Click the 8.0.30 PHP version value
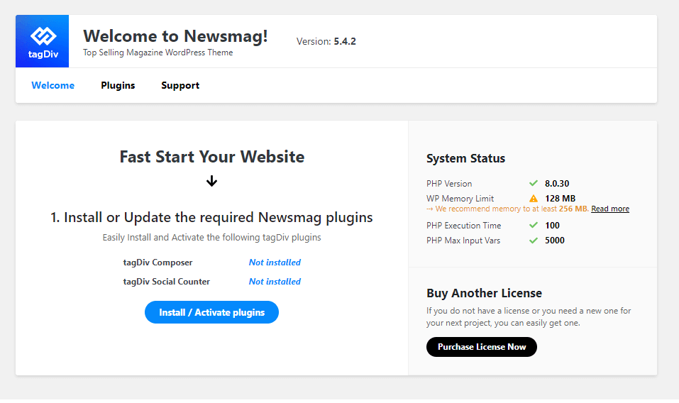Image resolution: width=679 pixels, height=403 pixels. pyautogui.click(x=557, y=183)
